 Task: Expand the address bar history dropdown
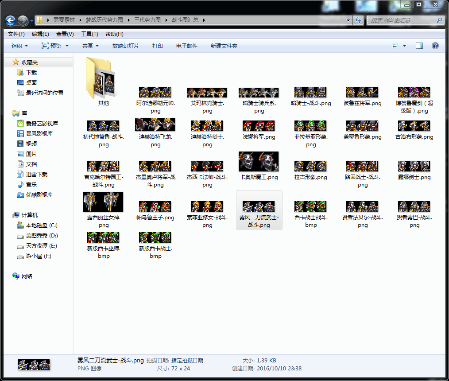(x=348, y=20)
